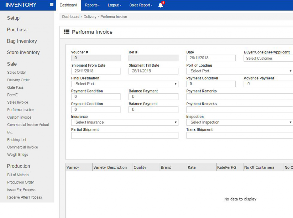This screenshot has width=293, height=218.
Task: Expand the Store Inventory sidebar section
Action: point(23,53)
